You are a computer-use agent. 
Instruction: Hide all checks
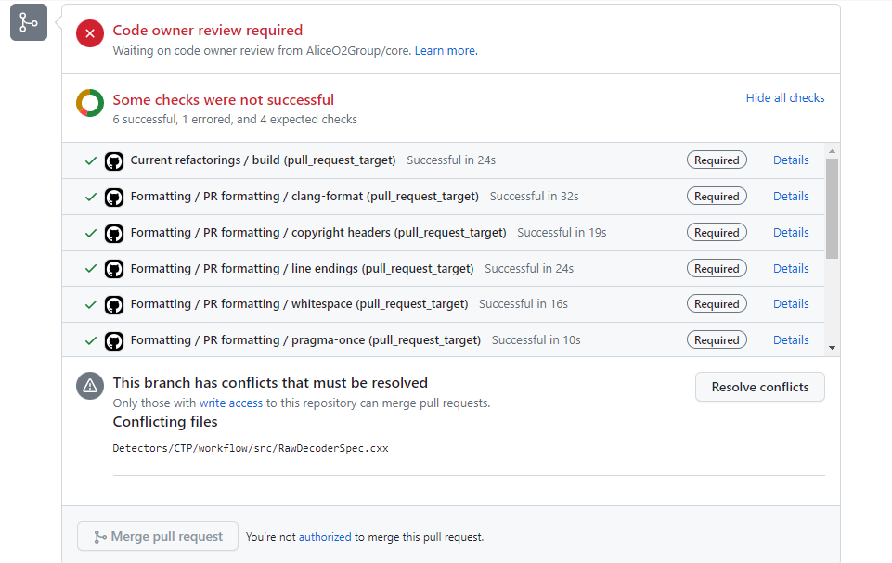coord(785,97)
